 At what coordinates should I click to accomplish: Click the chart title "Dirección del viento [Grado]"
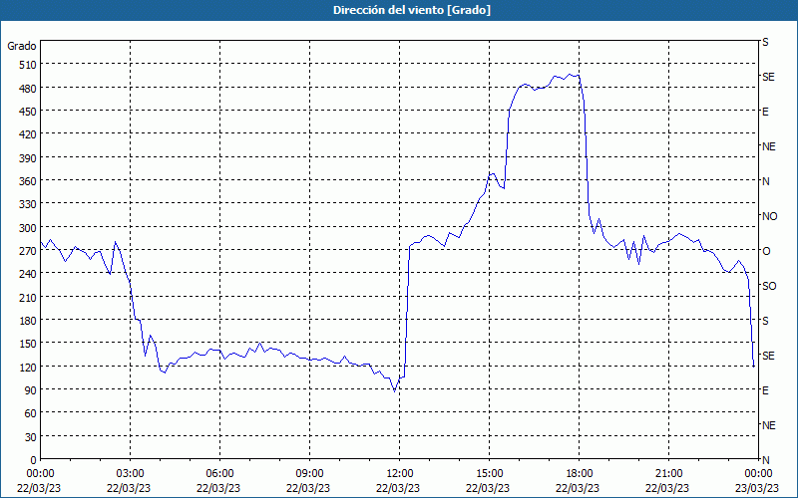(412, 10)
